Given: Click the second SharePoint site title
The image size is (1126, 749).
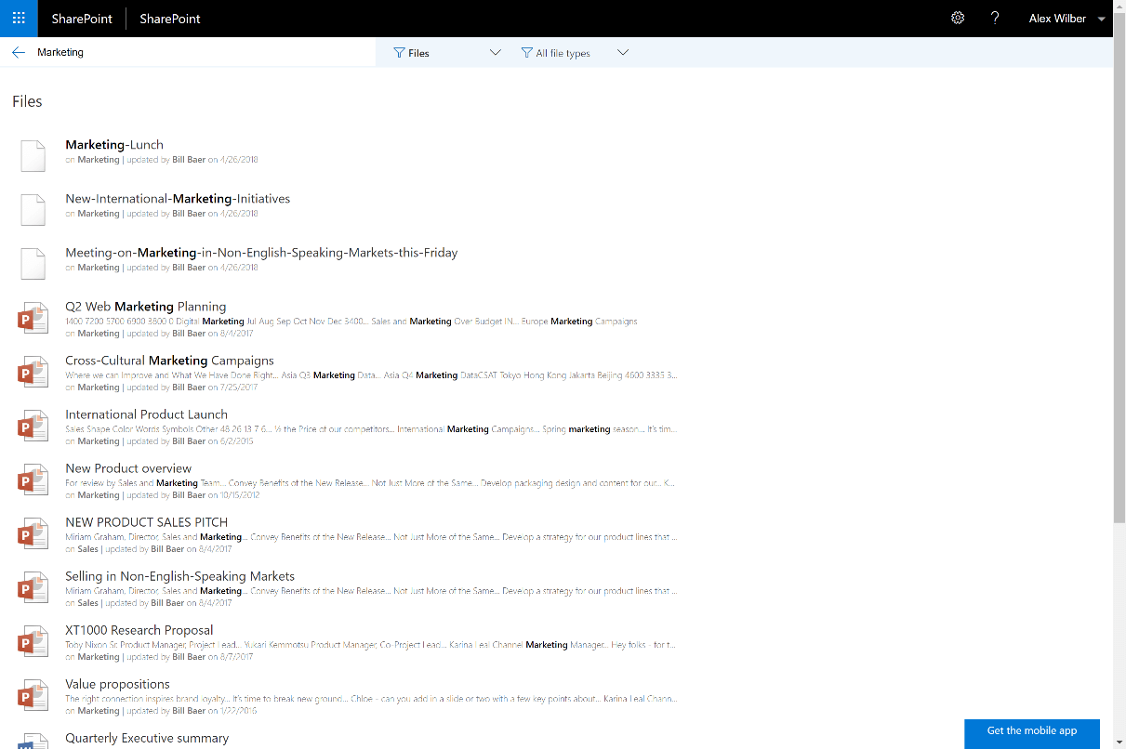Looking at the screenshot, I should click(x=170, y=19).
